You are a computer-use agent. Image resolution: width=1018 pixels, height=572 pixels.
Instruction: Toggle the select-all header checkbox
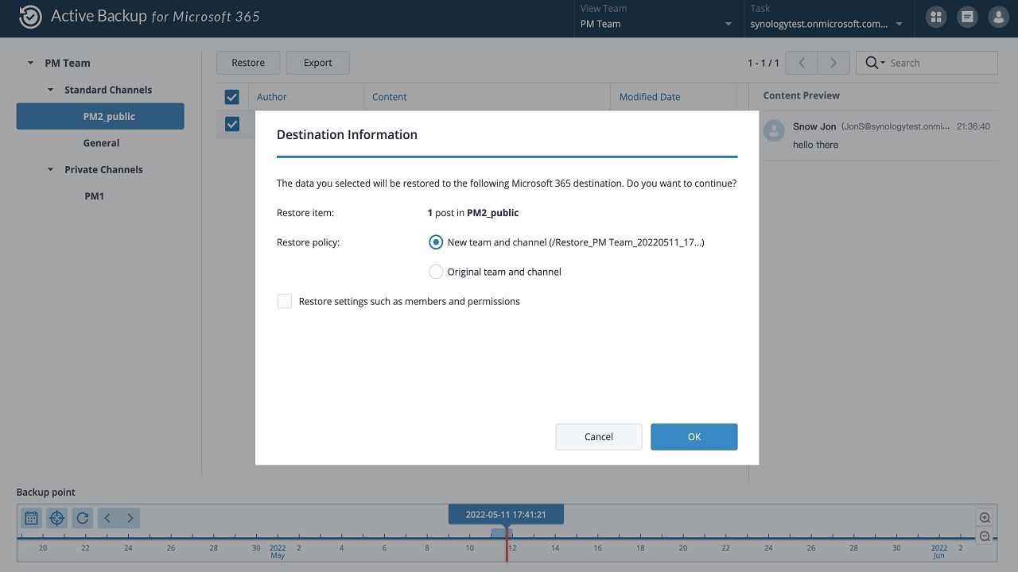[232, 97]
